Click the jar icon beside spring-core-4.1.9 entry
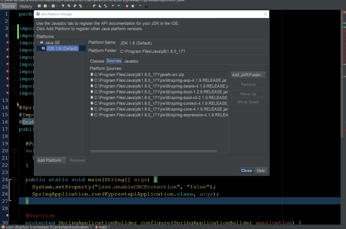This screenshot has width=346, height=229. coord(92,109)
